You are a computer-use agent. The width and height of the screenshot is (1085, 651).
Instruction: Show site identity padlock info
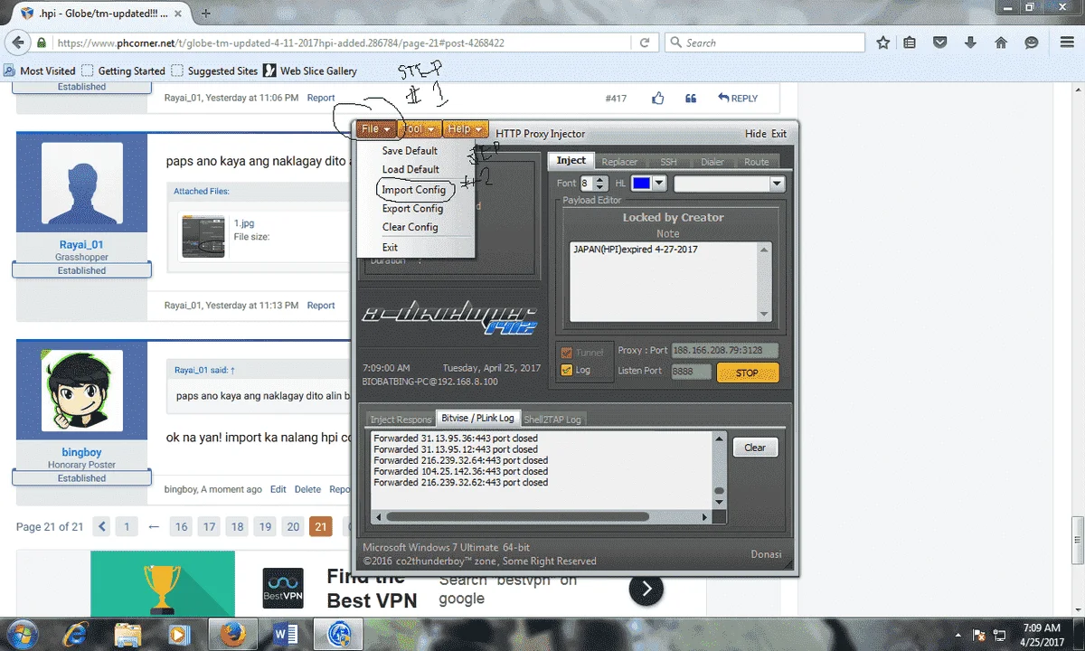point(42,42)
